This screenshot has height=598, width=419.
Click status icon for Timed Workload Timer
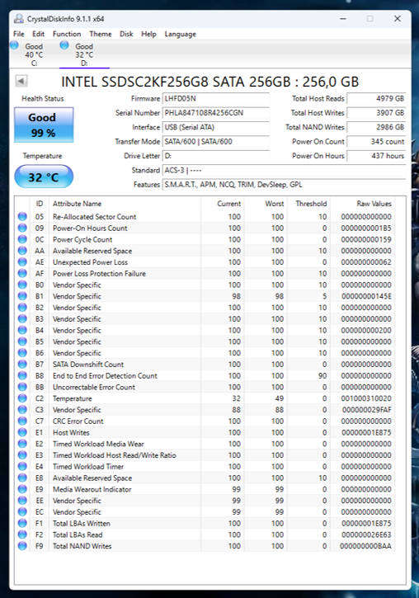coord(22,466)
